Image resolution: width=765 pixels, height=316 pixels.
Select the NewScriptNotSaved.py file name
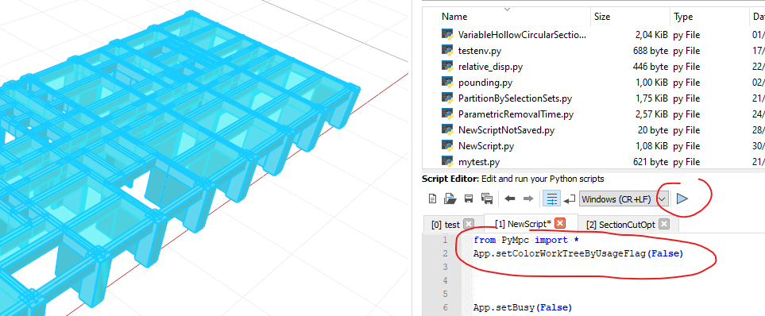(x=506, y=130)
